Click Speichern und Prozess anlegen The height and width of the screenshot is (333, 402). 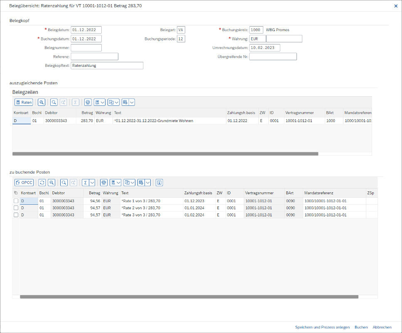point(322,327)
